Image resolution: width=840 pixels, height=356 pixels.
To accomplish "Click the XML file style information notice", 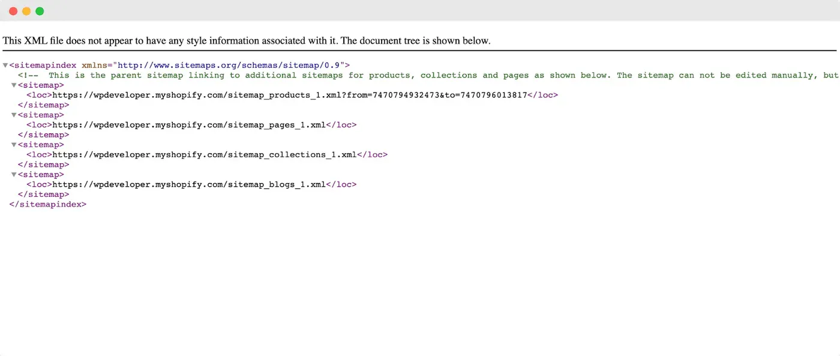I will 247,41.
